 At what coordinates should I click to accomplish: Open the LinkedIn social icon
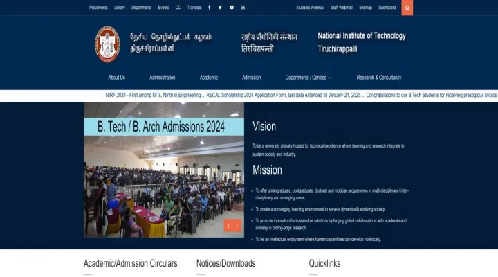pyautogui.click(x=243, y=8)
